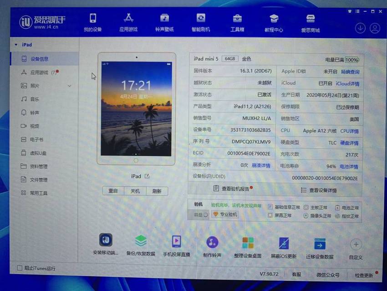Click the 刷新 refresh button
387x291 pixels.
tap(157, 191)
